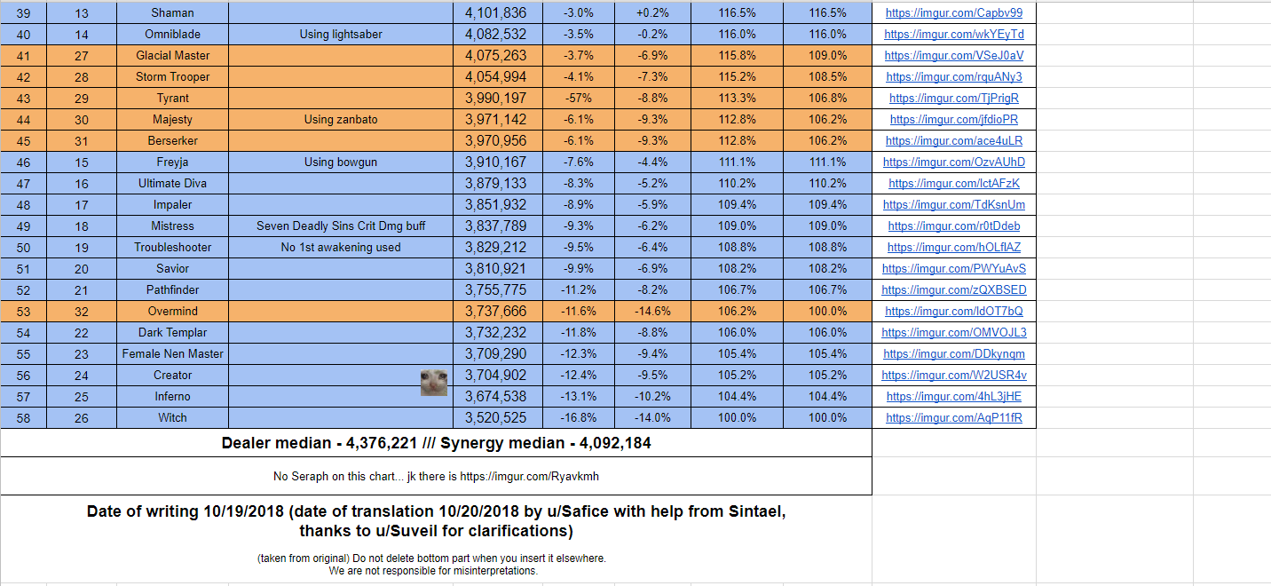Select row header 53
The width and height of the screenshot is (1271, 586).
[x=23, y=312]
